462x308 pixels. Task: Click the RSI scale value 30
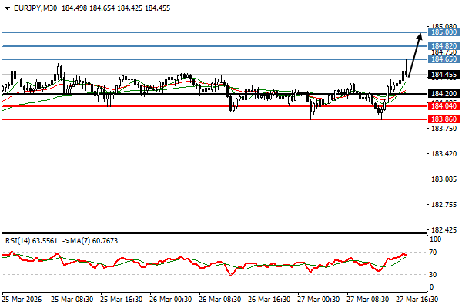pyautogui.click(x=434, y=275)
